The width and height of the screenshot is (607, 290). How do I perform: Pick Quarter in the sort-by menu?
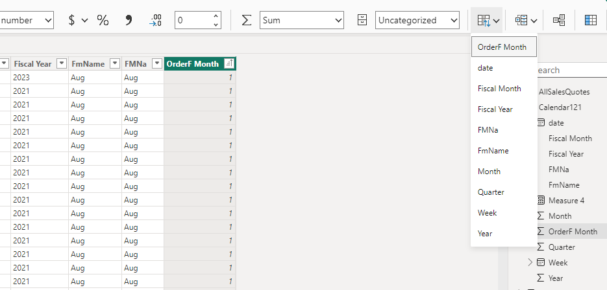(x=491, y=192)
